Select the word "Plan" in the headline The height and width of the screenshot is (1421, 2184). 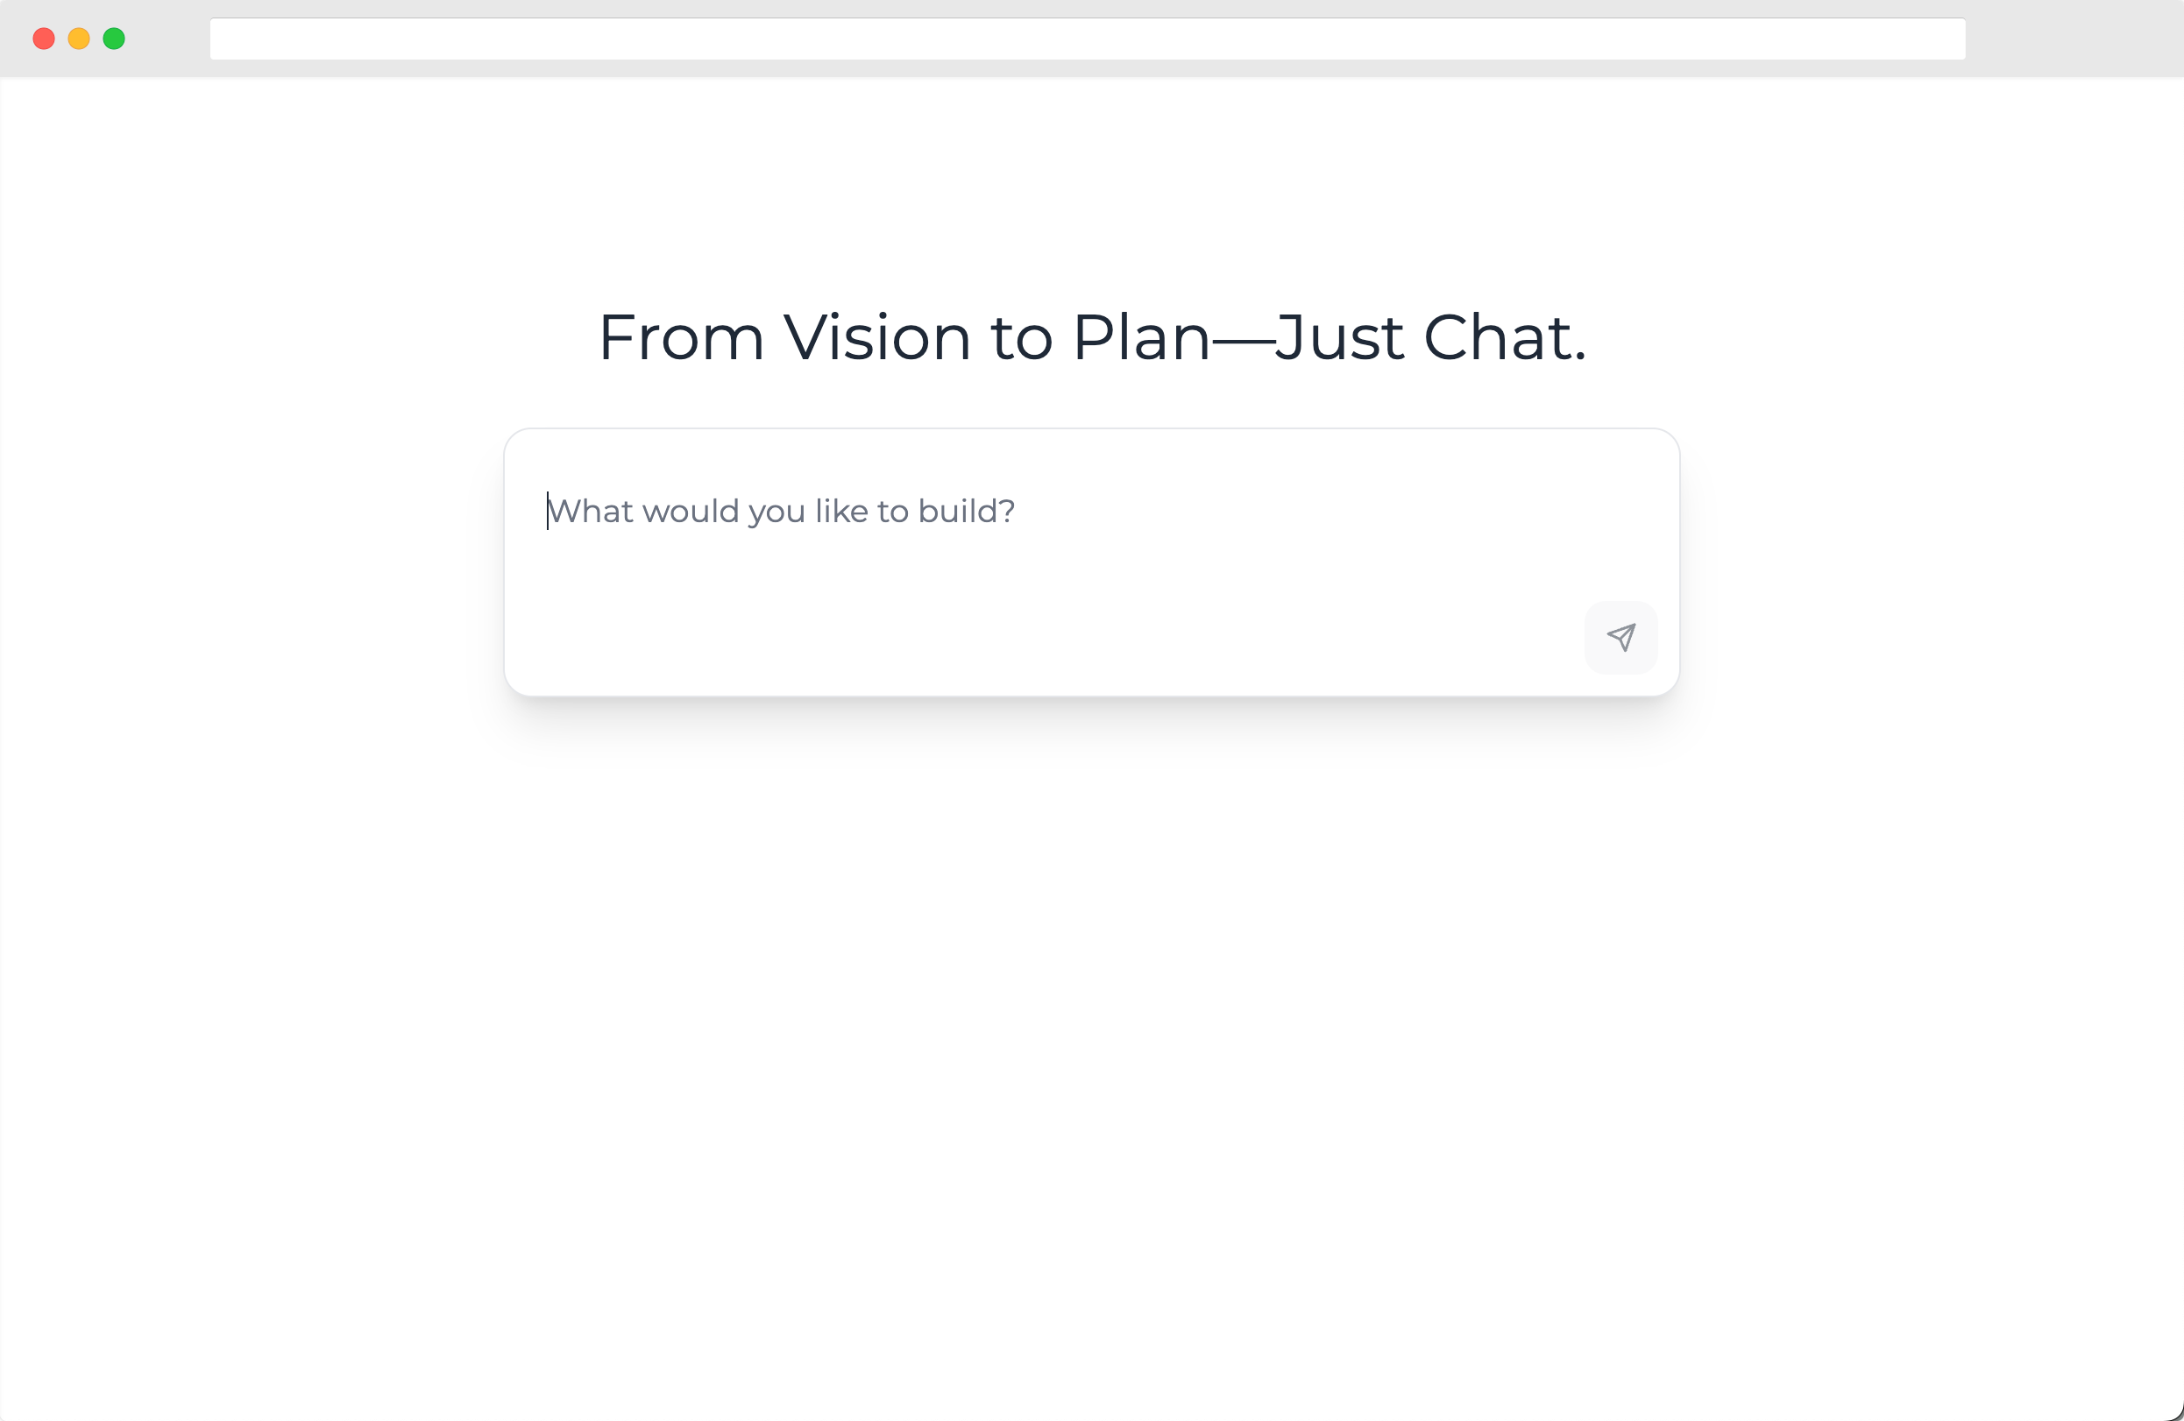pos(1142,337)
